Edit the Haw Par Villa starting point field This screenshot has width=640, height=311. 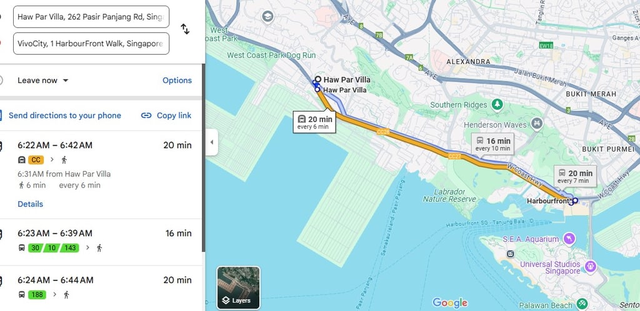[x=91, y=17]
